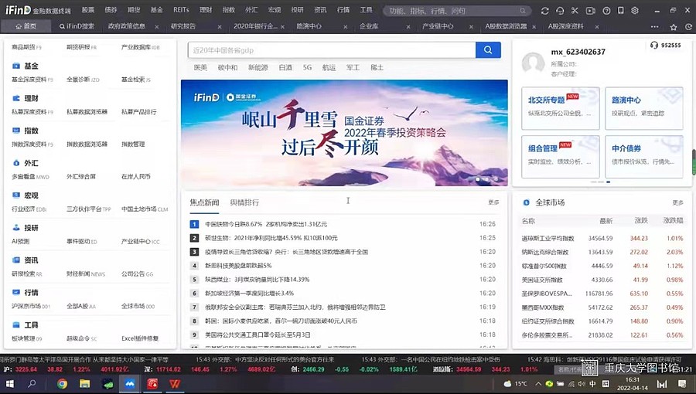Click the user avatar picture

click(533, 63)
